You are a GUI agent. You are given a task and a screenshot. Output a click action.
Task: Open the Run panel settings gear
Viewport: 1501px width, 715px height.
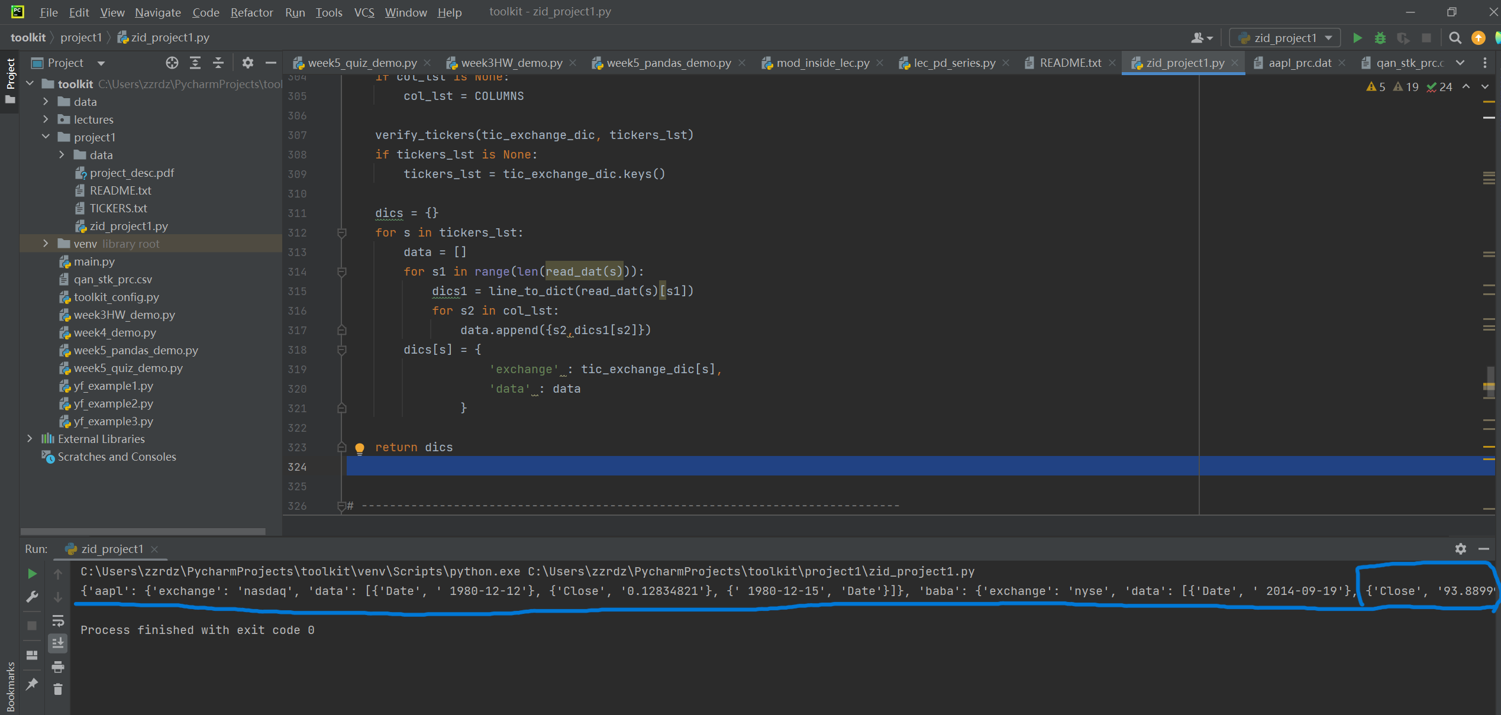[x=1460, y=549]
